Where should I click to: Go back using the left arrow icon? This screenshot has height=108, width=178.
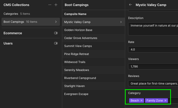[x=130, y=5]
